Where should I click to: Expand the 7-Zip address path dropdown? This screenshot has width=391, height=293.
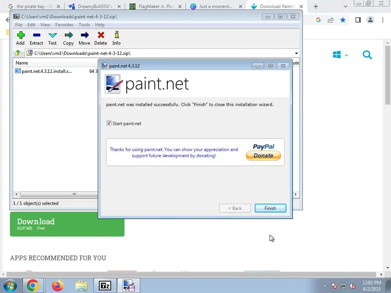coord(296,53)
